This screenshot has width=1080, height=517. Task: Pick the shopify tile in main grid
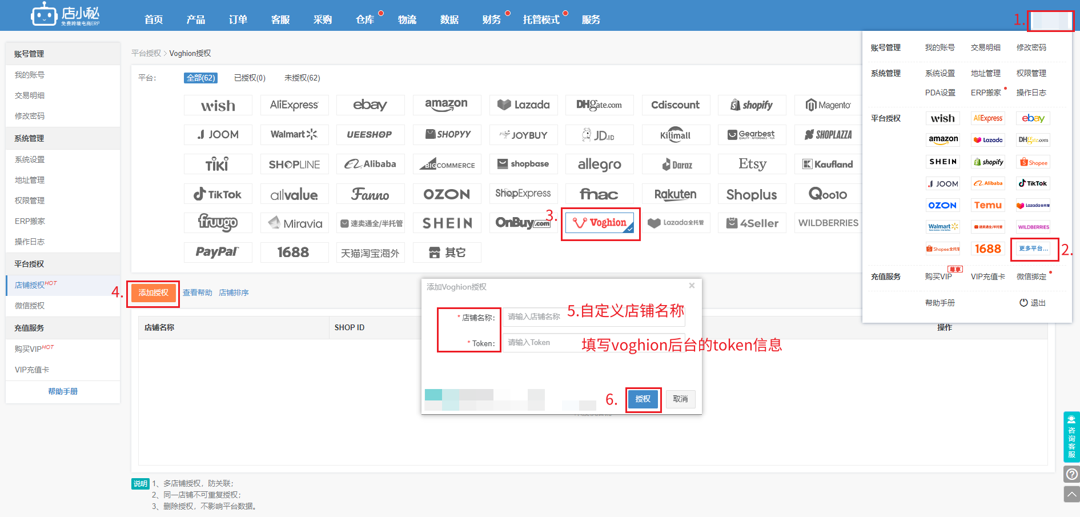pos(752,105)
